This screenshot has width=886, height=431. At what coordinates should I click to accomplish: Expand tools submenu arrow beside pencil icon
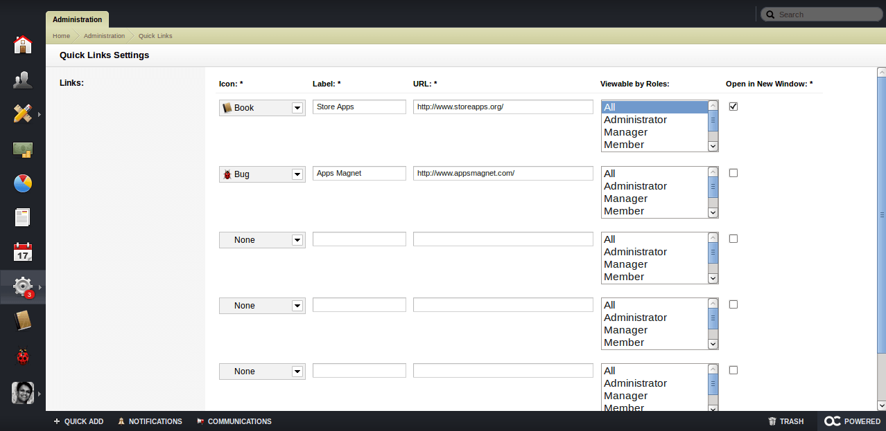(40, 114)
